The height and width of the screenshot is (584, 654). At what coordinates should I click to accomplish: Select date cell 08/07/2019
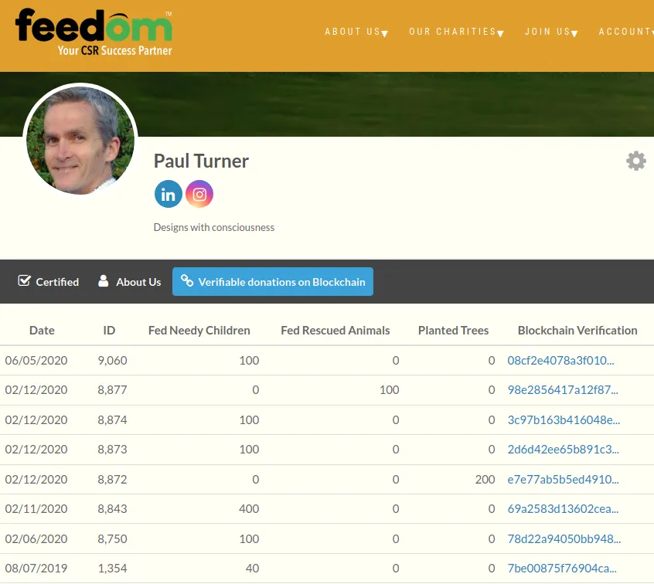(x=36, y=569)
